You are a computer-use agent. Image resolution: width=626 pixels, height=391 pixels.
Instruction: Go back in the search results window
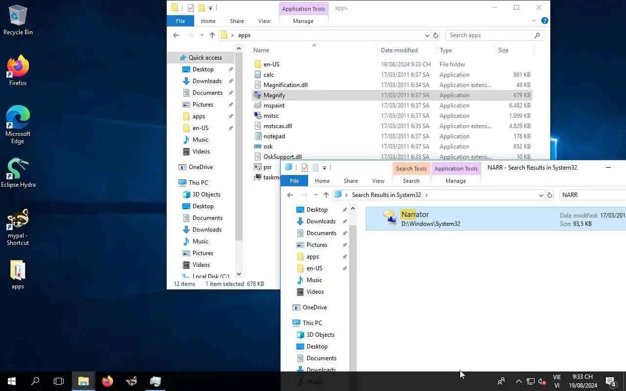point(290,195)
